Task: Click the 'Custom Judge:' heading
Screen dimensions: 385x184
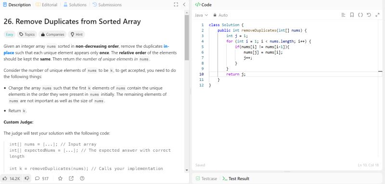Action: pos(18,122)
